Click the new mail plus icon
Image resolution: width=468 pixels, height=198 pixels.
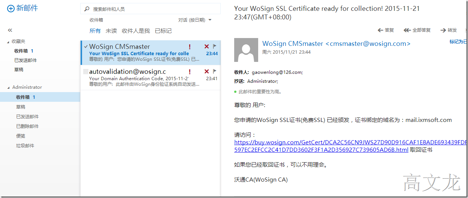coord(10,8)
